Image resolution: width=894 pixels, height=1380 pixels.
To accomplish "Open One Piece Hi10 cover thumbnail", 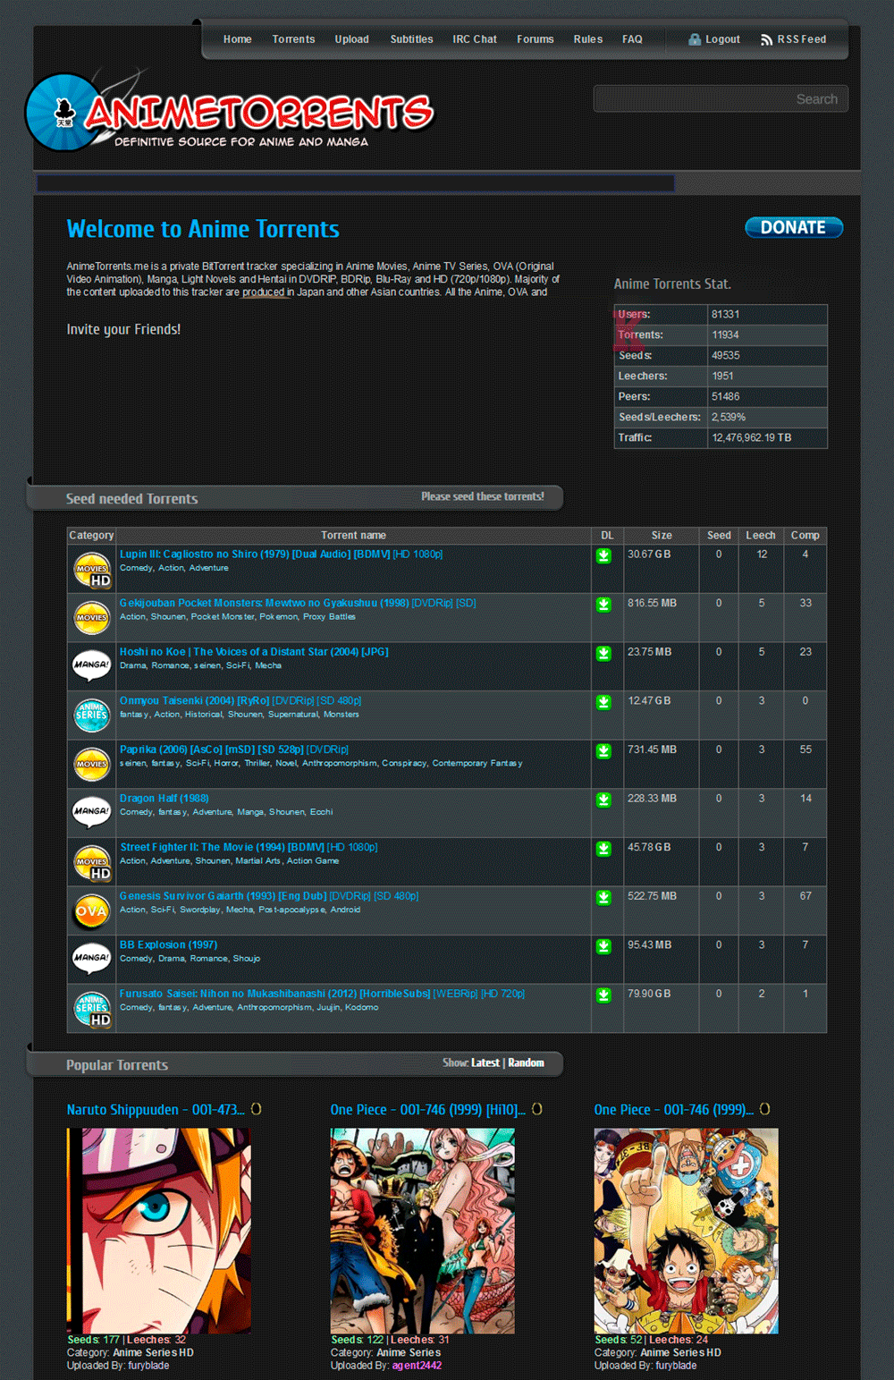I will tap(422, 1231).
